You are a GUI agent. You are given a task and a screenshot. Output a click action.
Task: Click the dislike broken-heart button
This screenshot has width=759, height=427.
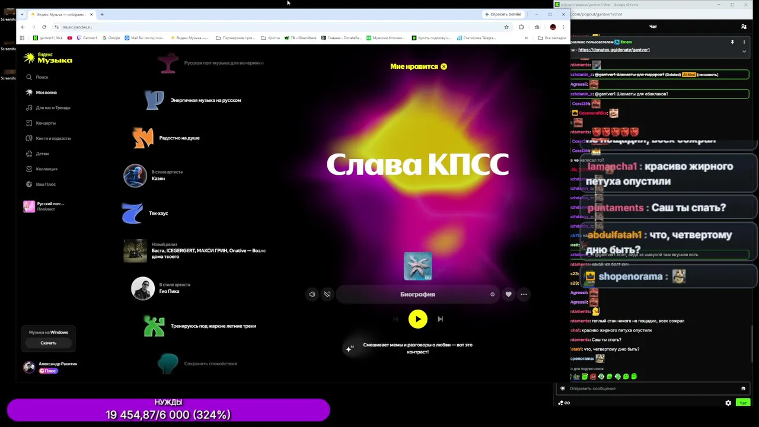(327, 294)
